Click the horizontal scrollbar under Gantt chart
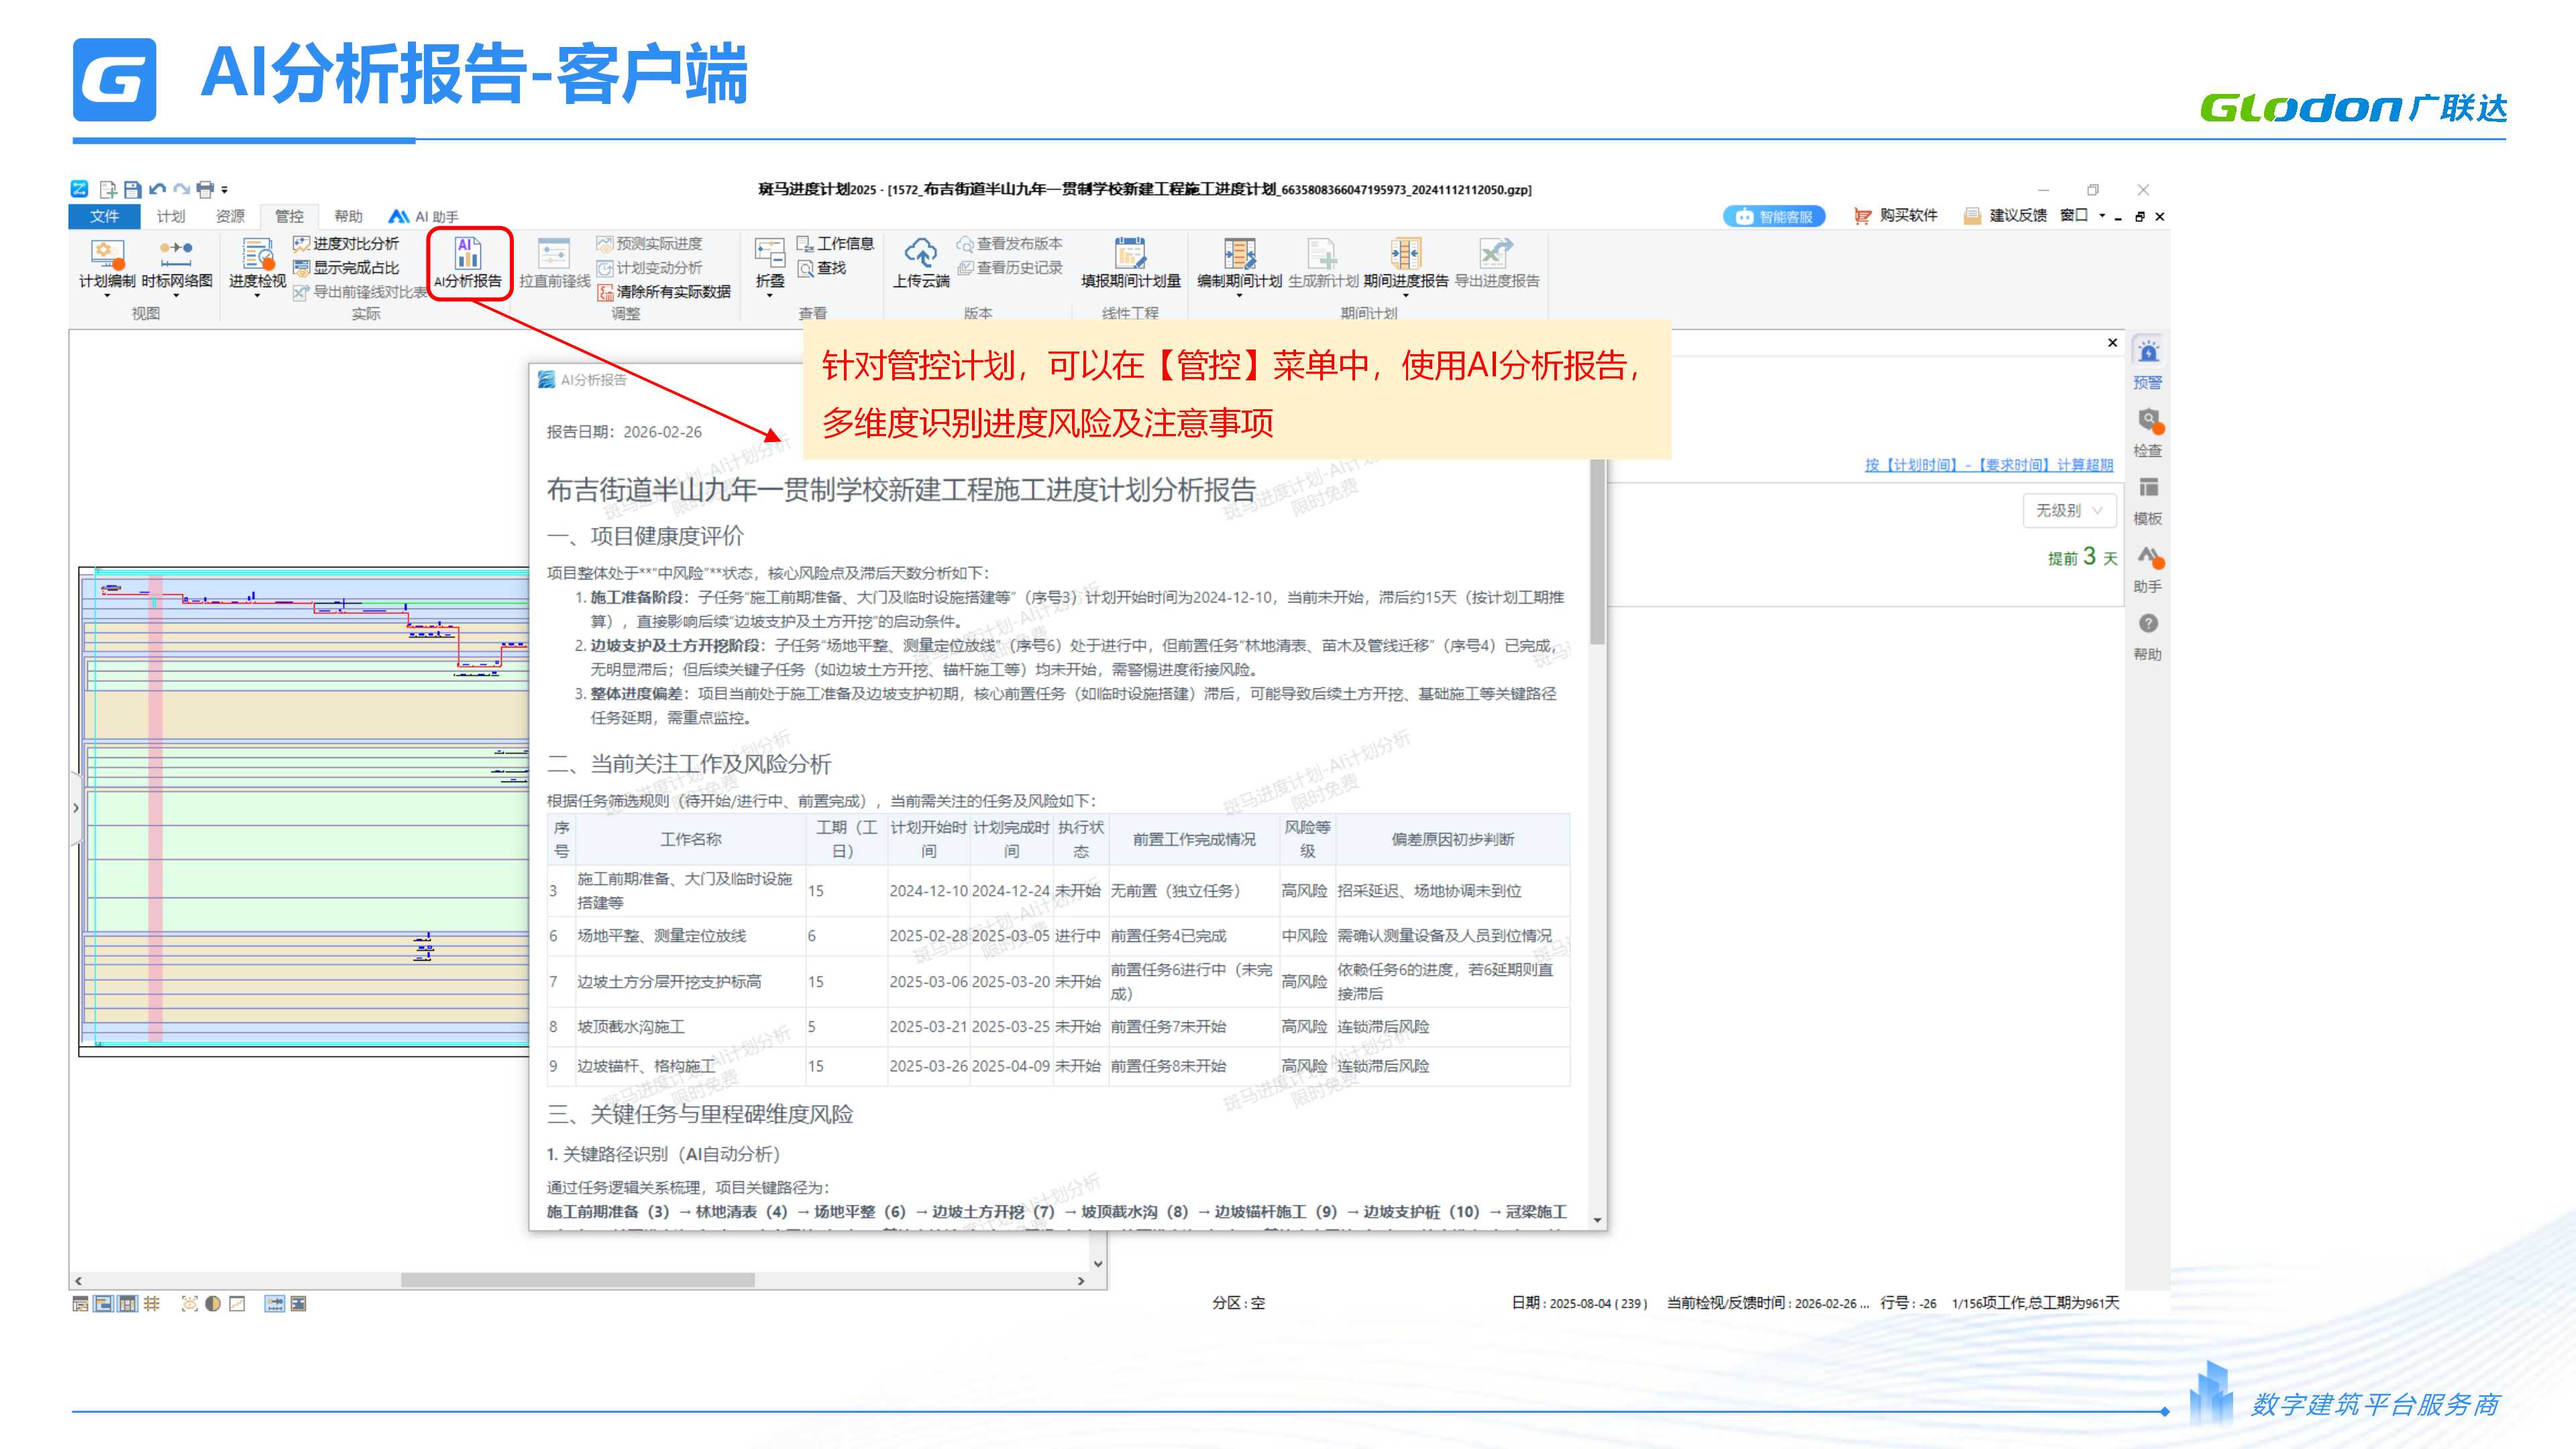The height and width of the screenshot is (1449, 2576). coord(577,1280)
